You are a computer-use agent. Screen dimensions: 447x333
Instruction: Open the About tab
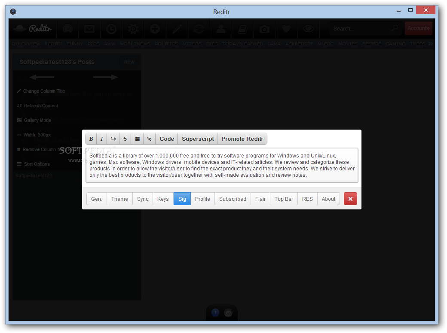(328, 199)
